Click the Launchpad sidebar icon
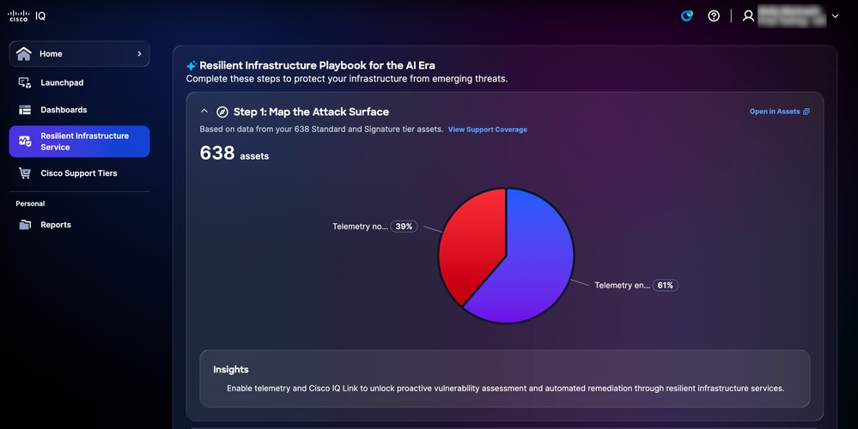 [25, 82]
